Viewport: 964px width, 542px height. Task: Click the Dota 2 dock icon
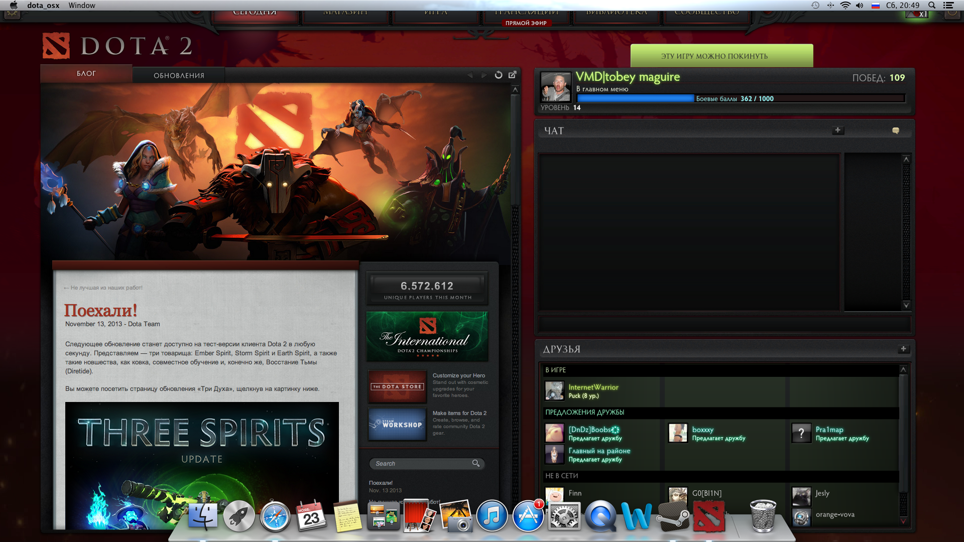pyautogui.click(x=709, y=516)
